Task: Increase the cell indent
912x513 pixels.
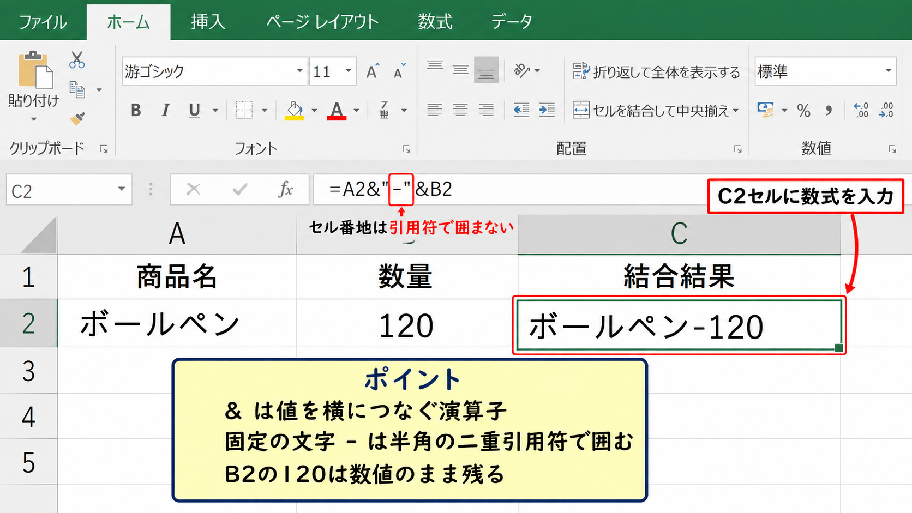Action: (547, 110)
